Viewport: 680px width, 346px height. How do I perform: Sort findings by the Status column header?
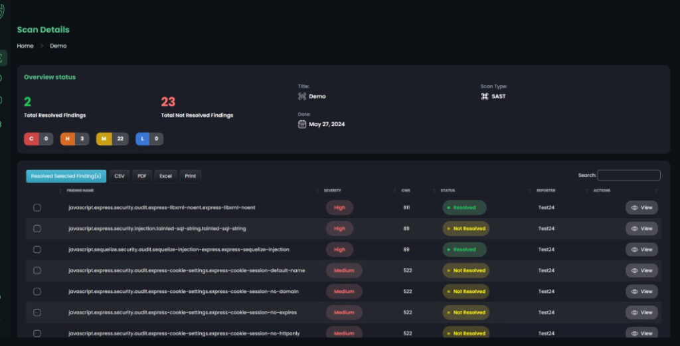(448, 191)
